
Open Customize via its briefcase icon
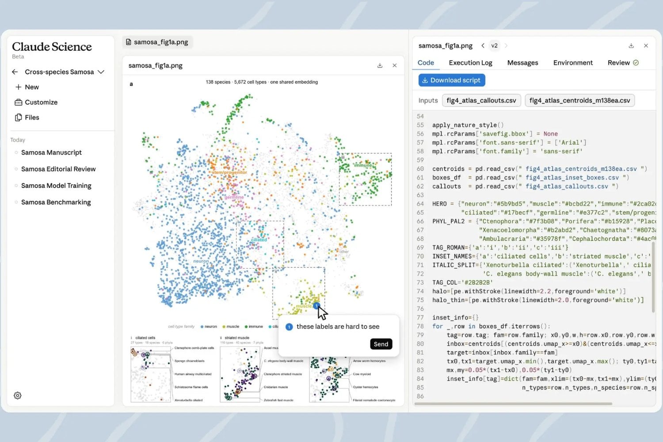18,102
